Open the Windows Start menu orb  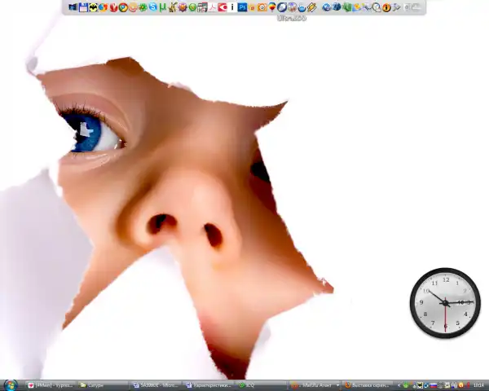(x=11, y=384)
